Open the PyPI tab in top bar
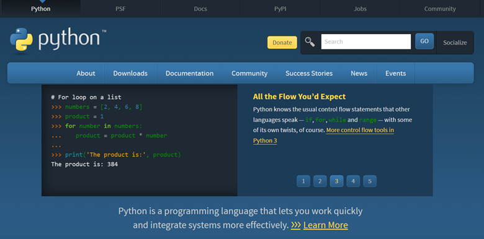The width and height of the screenshot is (484, 239). [x=280, y=9]
